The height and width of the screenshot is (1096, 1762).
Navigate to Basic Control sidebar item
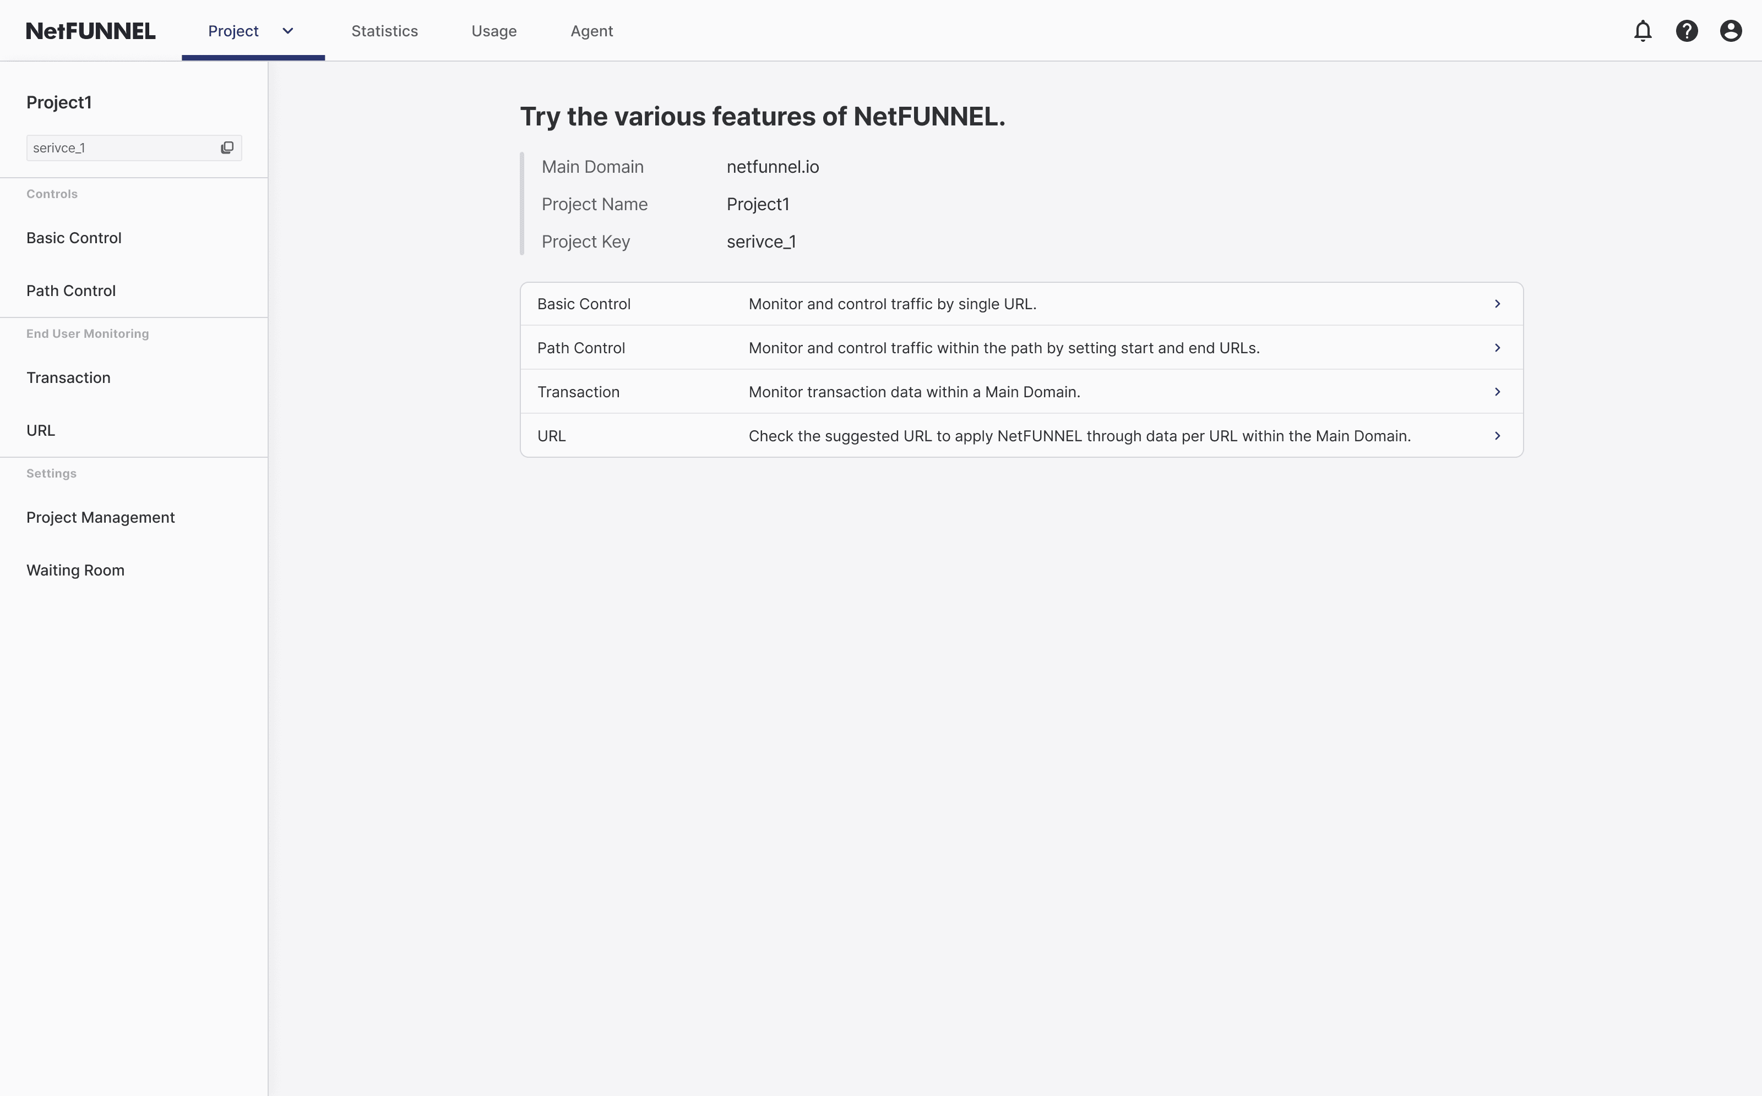click(x=73, y=237)
